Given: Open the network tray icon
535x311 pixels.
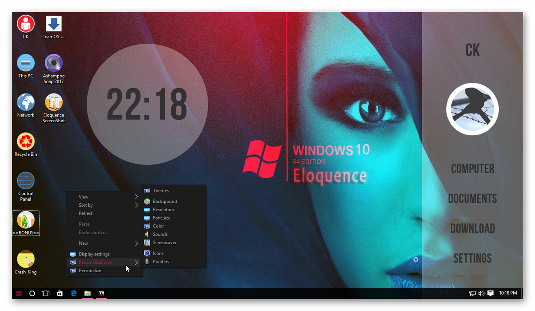Looking at the screenshot, I should 472,293.
